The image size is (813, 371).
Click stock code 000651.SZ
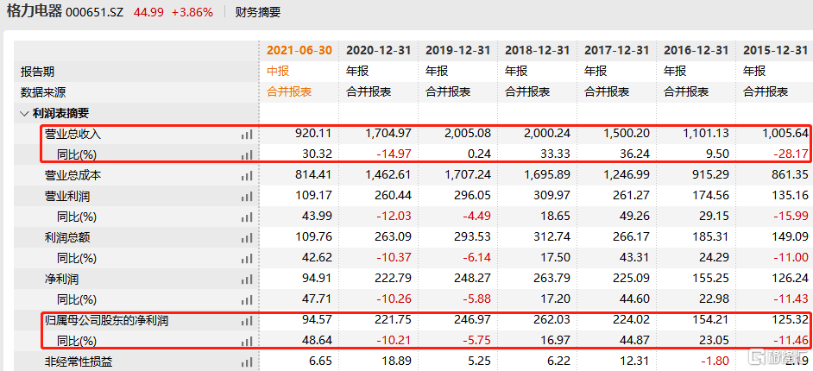point(95,12)
